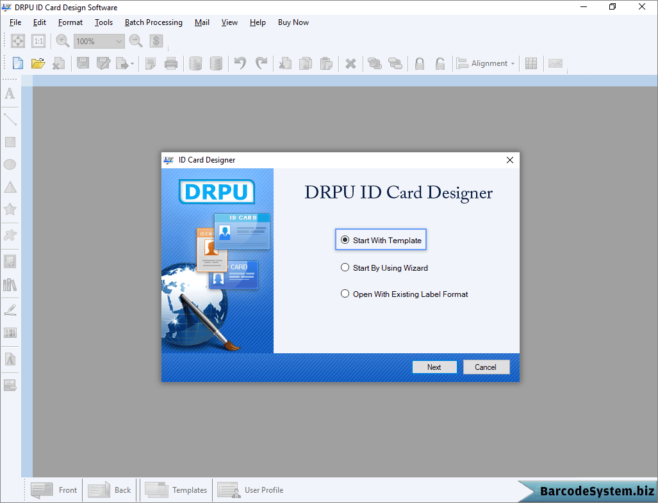Click the dollar sign icon in toolbar
Screen dimensions: 658x503
[x=156, y=41]
